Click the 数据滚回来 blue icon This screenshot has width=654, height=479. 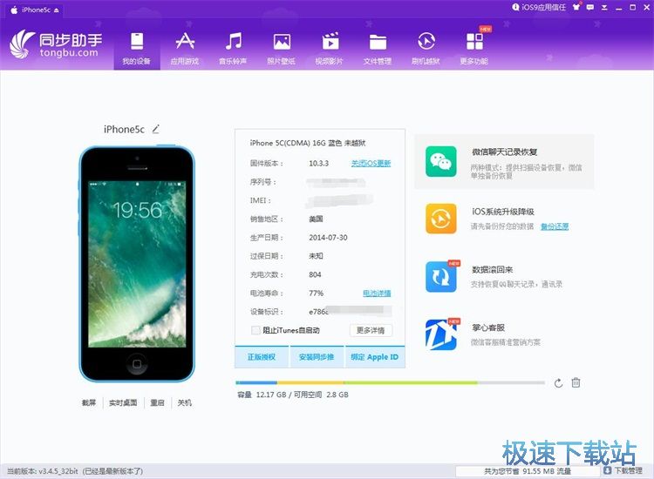point(441,277)
